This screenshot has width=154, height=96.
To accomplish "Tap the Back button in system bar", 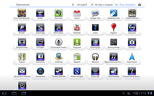I will 4,93.
